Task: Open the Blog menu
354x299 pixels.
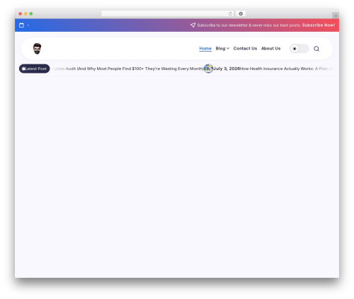Action: pyautogui.click(x=220, y=48)
